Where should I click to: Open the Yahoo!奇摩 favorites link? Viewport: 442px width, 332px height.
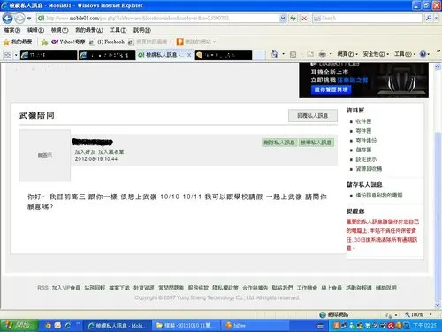coord(68,42)
